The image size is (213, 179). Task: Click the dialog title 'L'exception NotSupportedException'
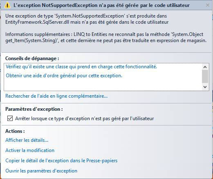point(101,5)
